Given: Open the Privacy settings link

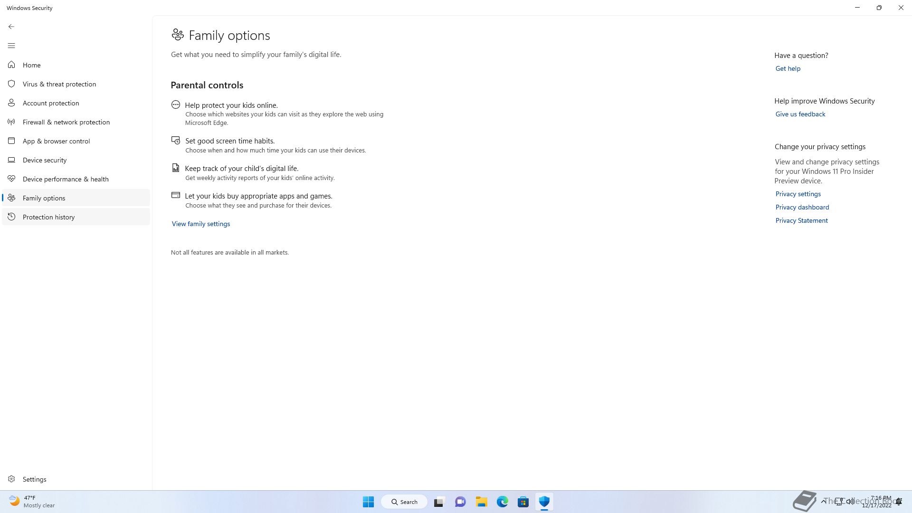Looking at the screenshot, I should tap(798, 194).
